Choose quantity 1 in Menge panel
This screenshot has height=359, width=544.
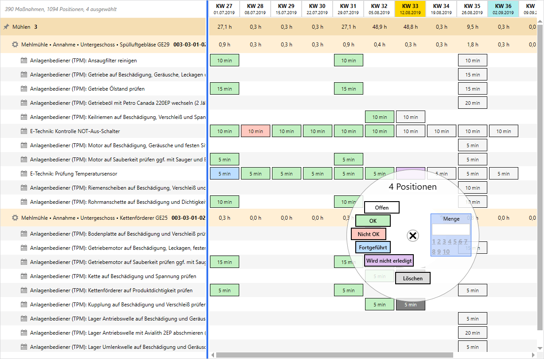pos(433,241)
